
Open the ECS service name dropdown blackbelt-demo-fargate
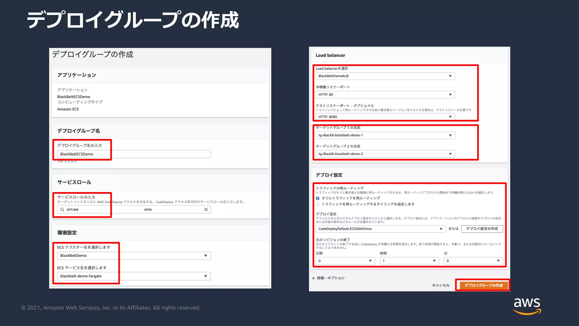click(x=134, y=276)
